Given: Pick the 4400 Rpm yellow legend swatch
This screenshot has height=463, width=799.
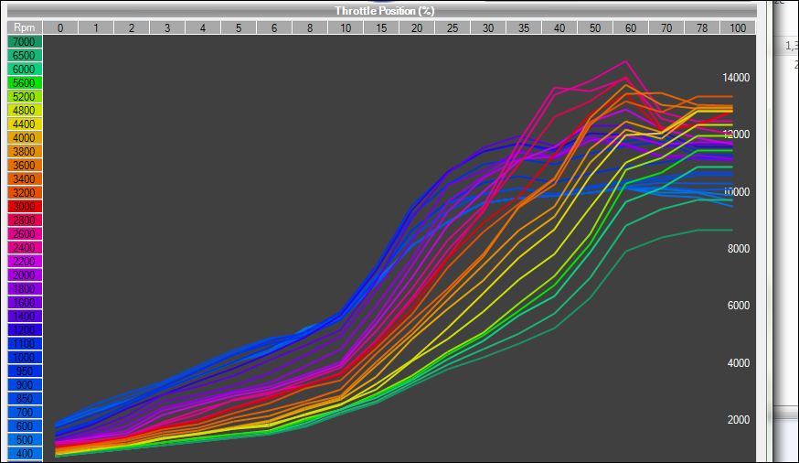Looking at the screenshot, I should click(25, 124).
